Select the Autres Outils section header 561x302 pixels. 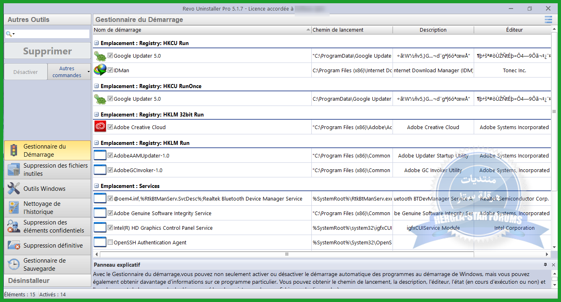point(47,19)
